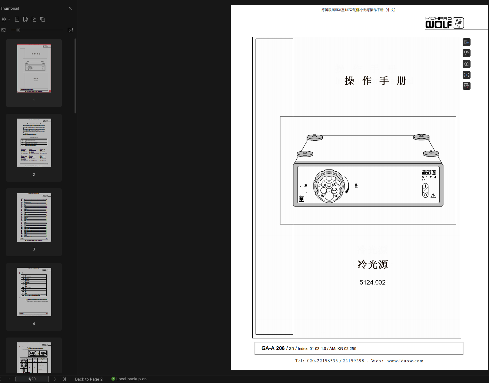Image resolution: width=489 pixels, height=383 pixels.
Task: Open the thumbnail view mode dropdown
Action: click(x=6, y=19)
